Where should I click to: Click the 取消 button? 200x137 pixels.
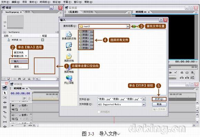159,104
